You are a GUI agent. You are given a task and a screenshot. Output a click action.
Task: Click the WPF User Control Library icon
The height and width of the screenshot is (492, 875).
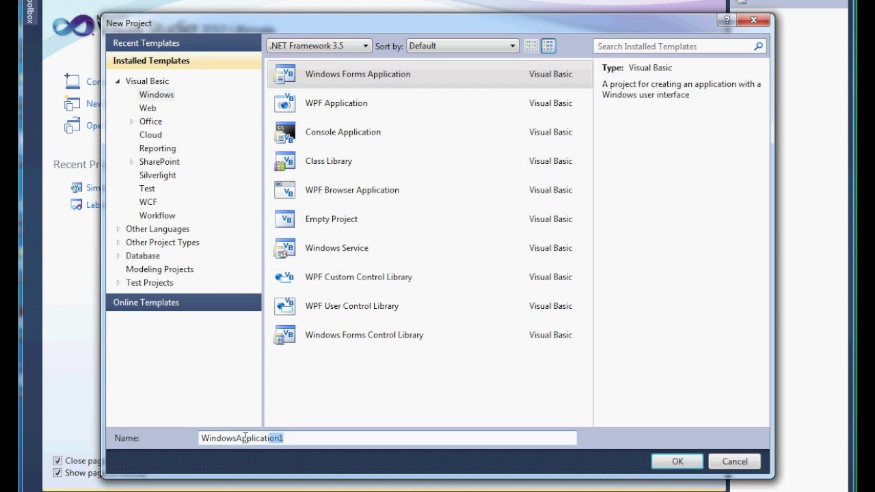coord(284,306)
